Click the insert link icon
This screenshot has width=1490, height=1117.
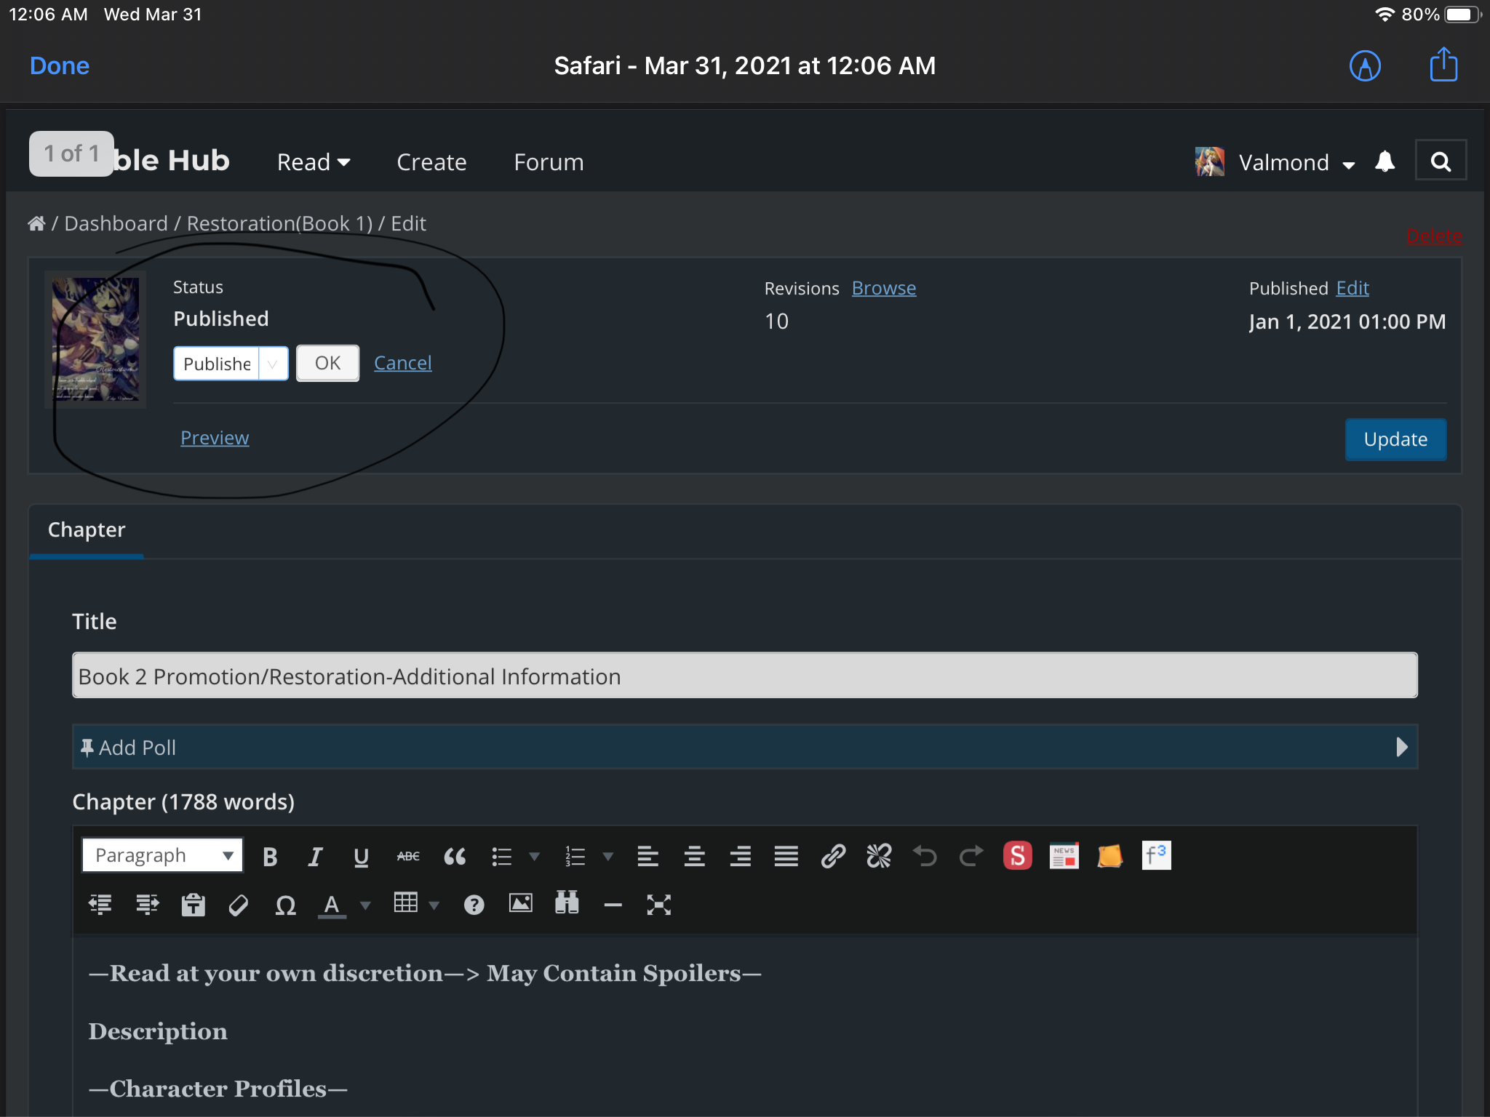pyautogui.click(x=833, y=857)
